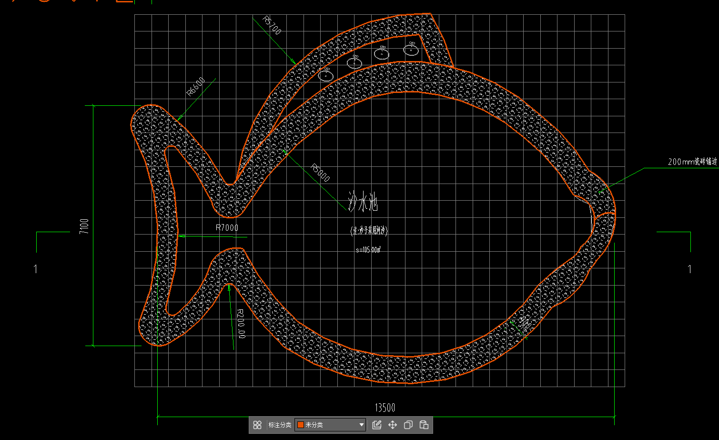
Task: Select the 沙水池 title text in drawing
Action: click(x=363, y=202)
